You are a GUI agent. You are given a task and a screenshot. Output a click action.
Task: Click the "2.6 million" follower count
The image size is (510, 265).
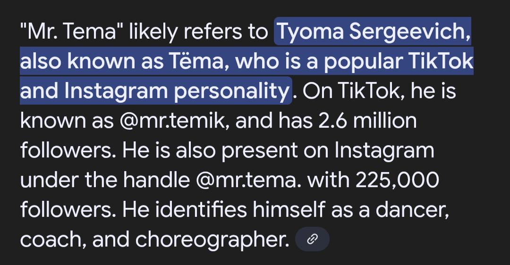click(365, 121)
